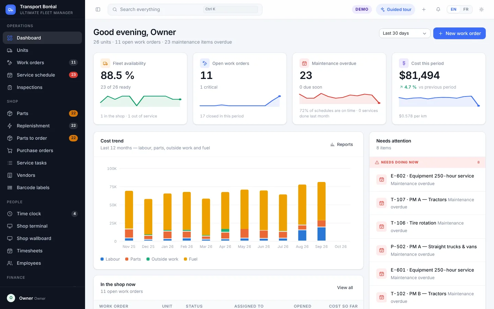The width and height of the screenshot is (494, 309).
Task: Click the Vendors building icon
Action: [x=10, y=175]
